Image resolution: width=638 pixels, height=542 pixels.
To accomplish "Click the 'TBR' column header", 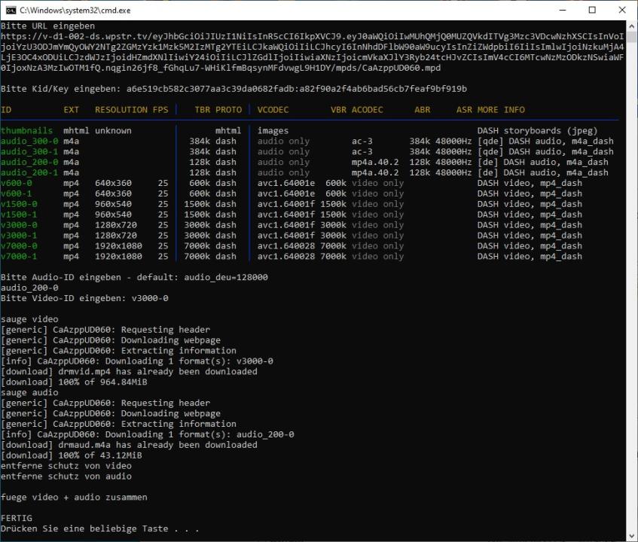I will point(203,110).
